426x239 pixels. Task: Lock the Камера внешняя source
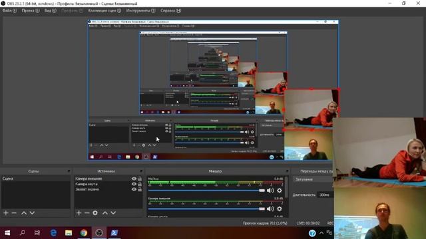click(140, 179)
